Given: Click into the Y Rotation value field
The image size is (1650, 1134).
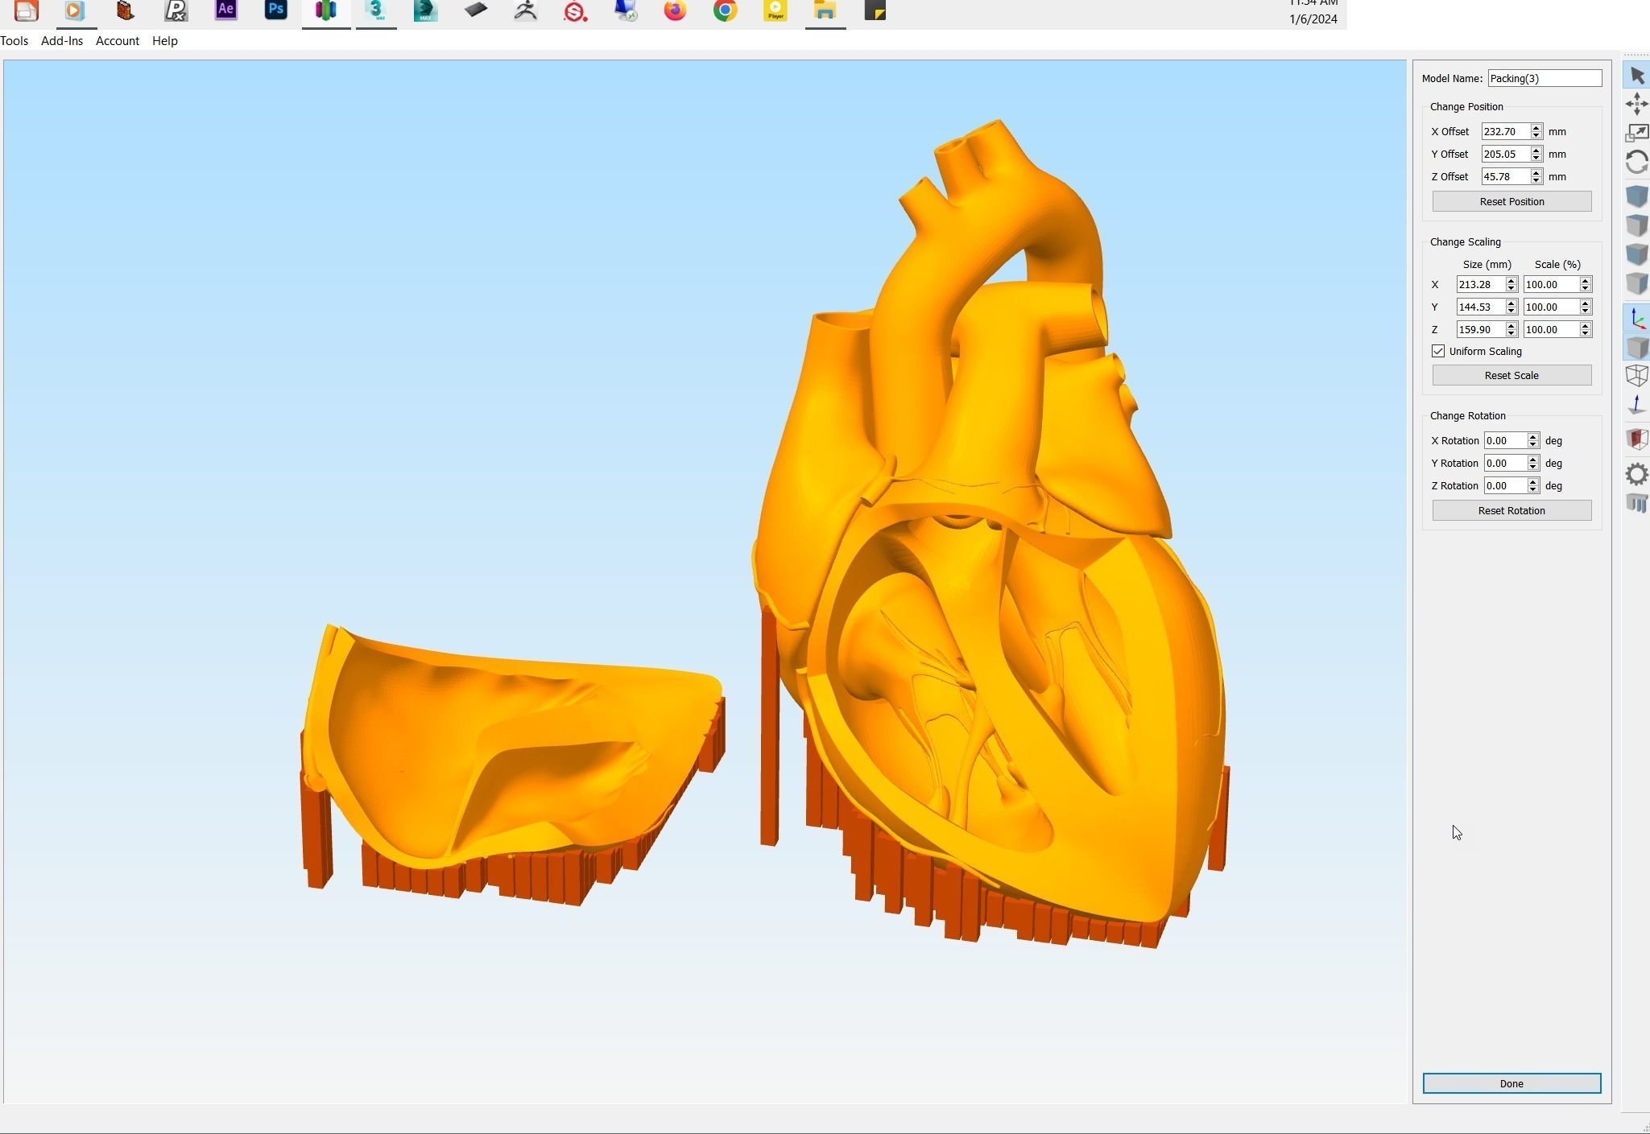Looking at the screenshot, I should tap(1505, 463).
